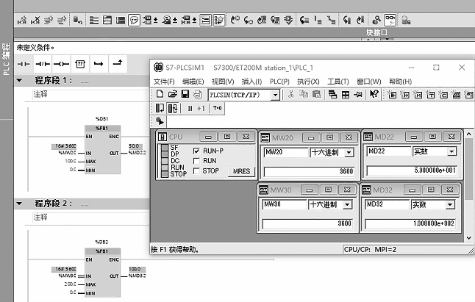The width and height of the screenshot is (475, 302).
Task: Click the MW20 value field showing 3600
Action: [x=309, y=172]
